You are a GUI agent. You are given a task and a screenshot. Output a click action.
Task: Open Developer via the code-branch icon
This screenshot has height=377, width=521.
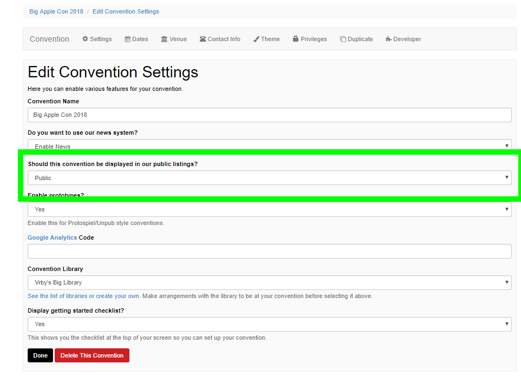tap(388, 38)
